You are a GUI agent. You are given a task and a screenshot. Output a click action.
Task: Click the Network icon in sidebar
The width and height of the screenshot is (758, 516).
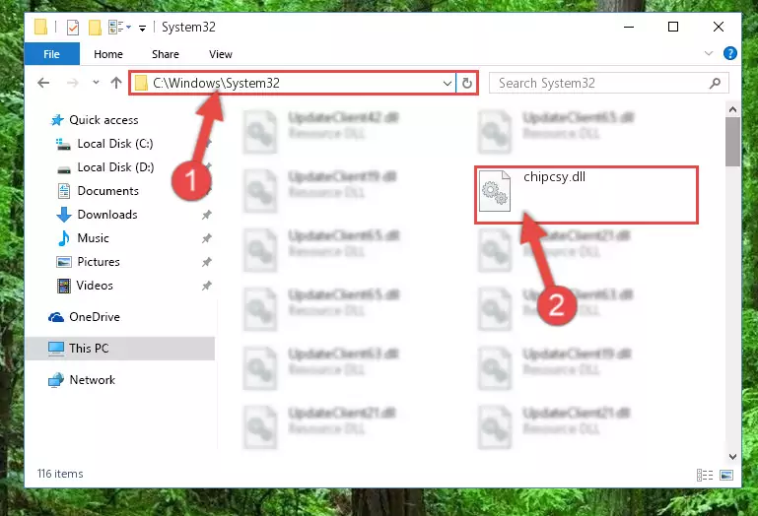(56, 380)
